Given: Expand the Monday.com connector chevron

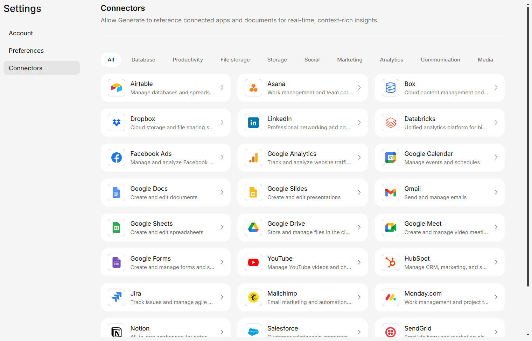Looking at the screenshot, I should (x=496, y=297).
